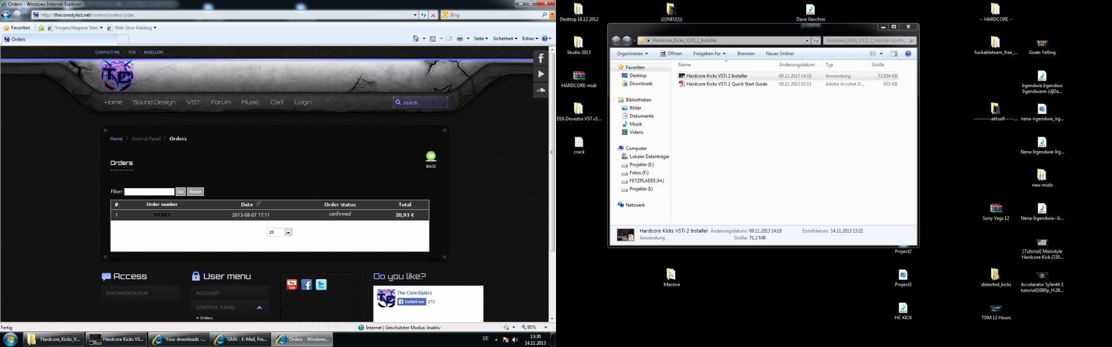This screenshot has height=347, width=1112.
Task: Click the CONTACT ME link
Action: [107, 52]
